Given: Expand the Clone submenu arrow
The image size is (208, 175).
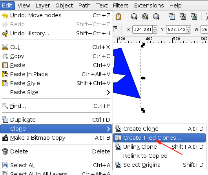Looking at the screenshot, I should pos(108,129).
